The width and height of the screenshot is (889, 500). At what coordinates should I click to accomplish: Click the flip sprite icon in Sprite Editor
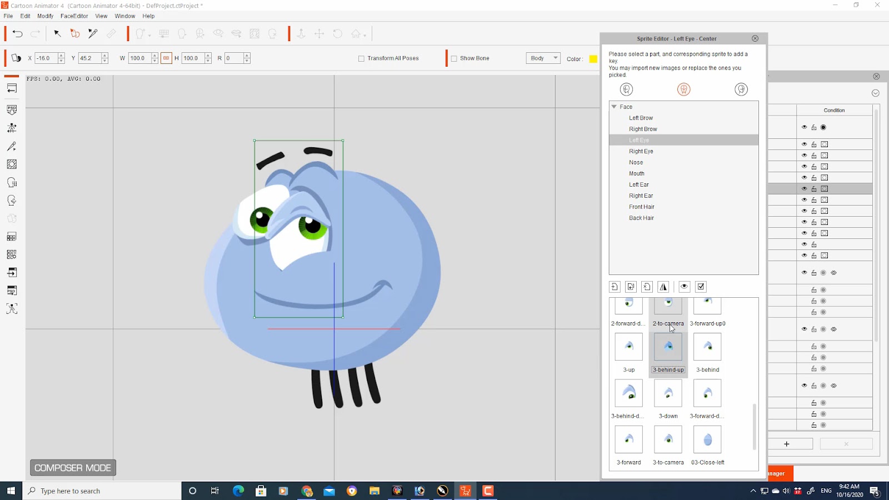663,287
